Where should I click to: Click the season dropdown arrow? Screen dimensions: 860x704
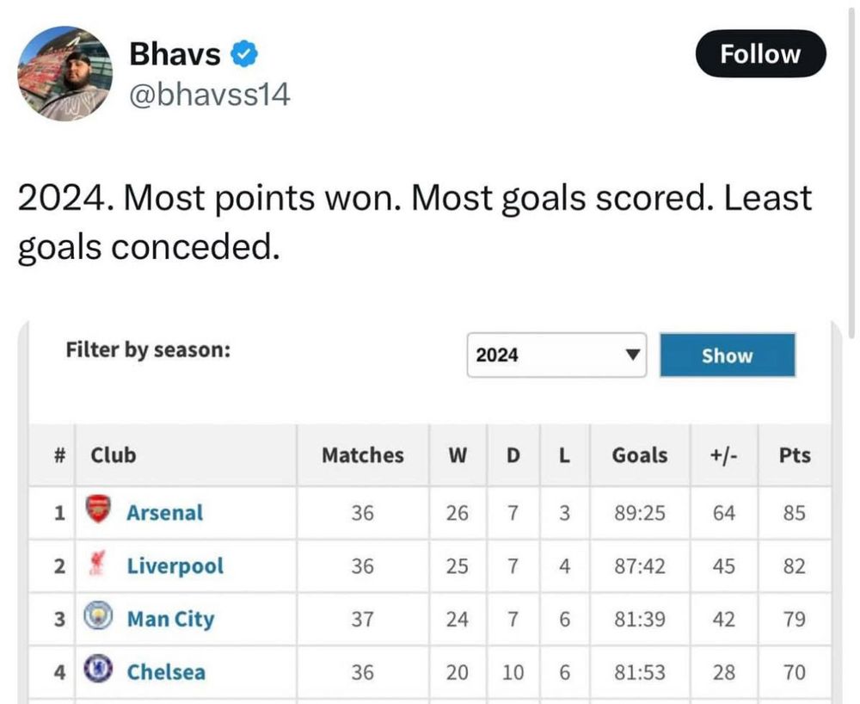632,355
